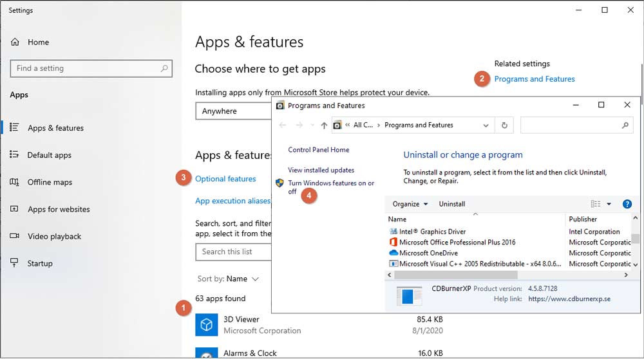Select Microsoft OneDrive cloud icon in list

pyautogui.click(x=393, y=253)
